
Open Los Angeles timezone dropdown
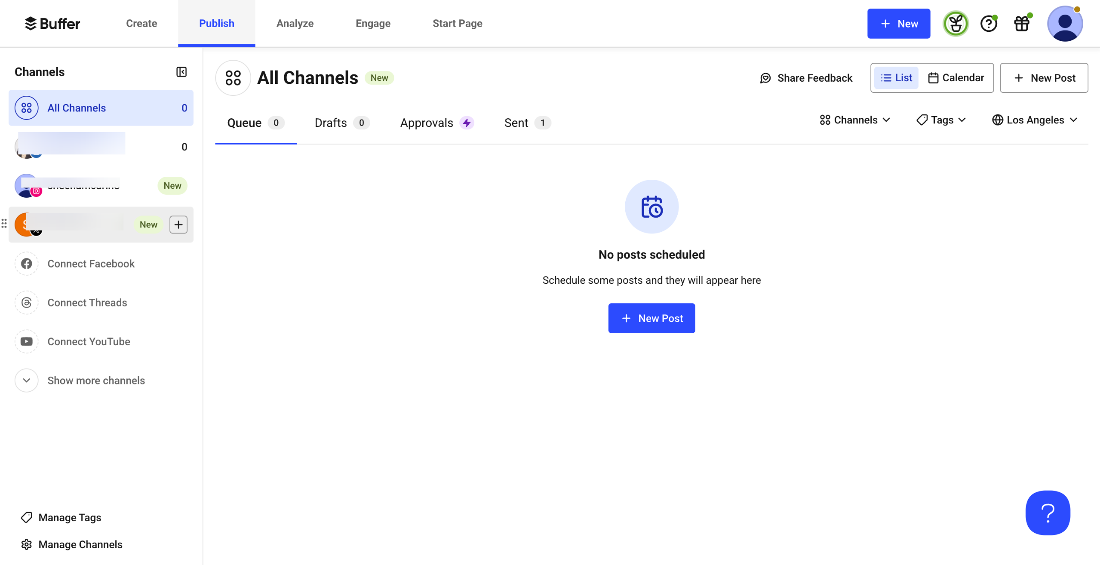(x=1035, y=120)
